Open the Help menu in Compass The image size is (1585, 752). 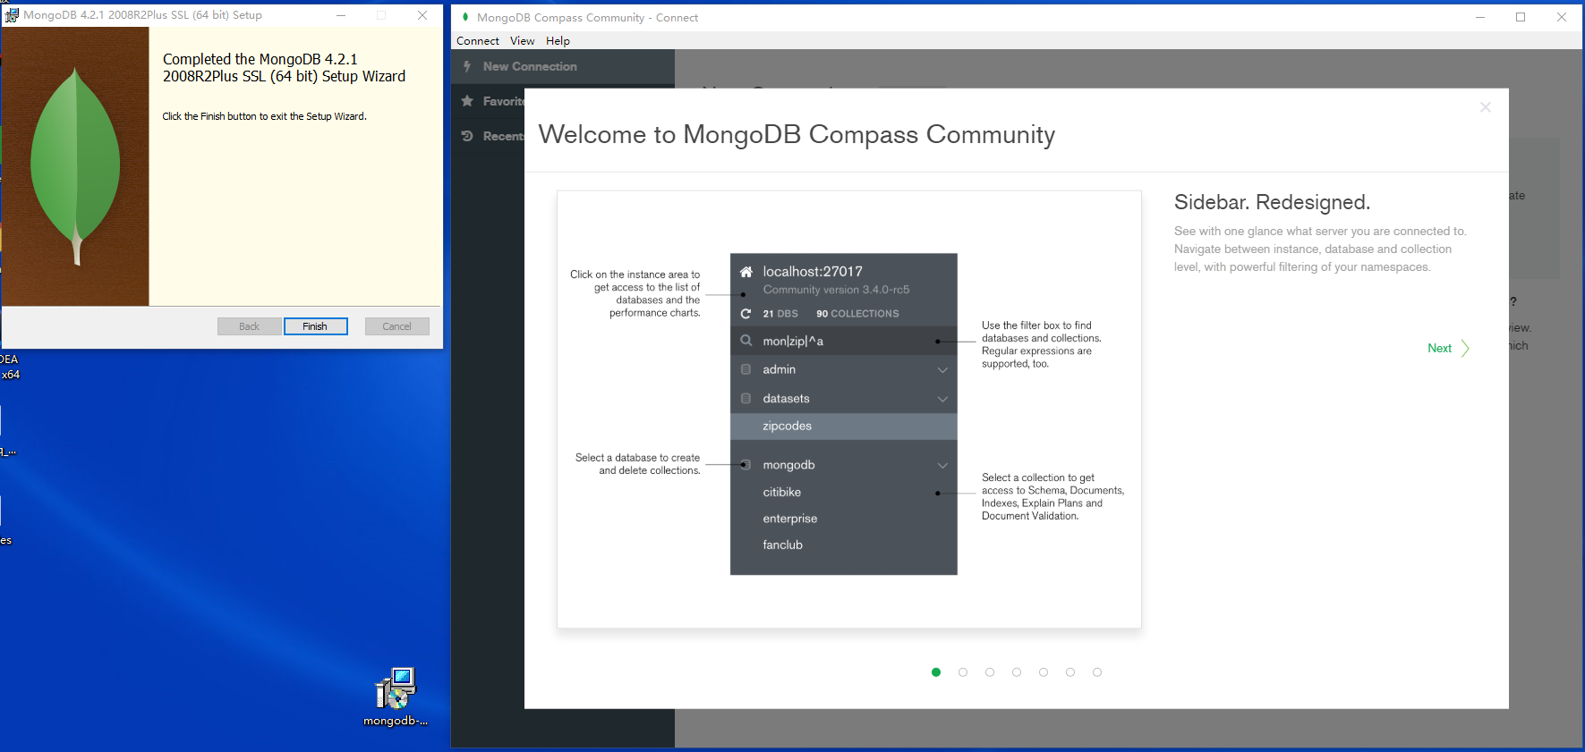pyautogui.click(x=558, y=41)
